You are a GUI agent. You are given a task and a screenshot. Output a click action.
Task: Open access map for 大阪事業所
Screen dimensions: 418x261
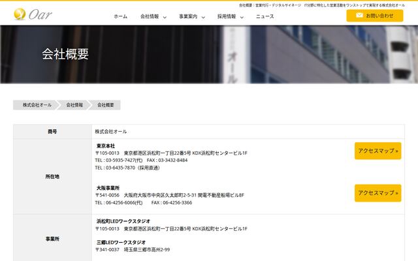(378, 193)
